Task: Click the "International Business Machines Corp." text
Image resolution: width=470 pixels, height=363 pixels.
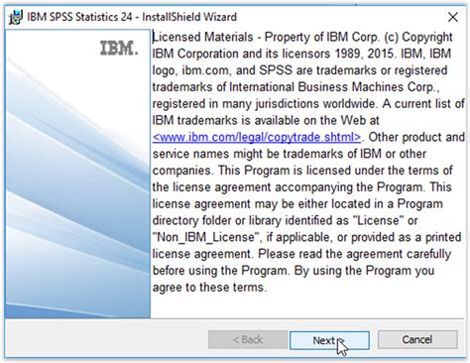Action: click(x=334, y=87)
